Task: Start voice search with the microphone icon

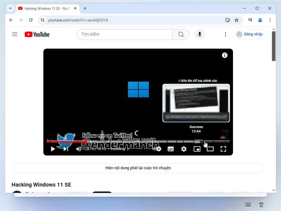Action: 200,34
